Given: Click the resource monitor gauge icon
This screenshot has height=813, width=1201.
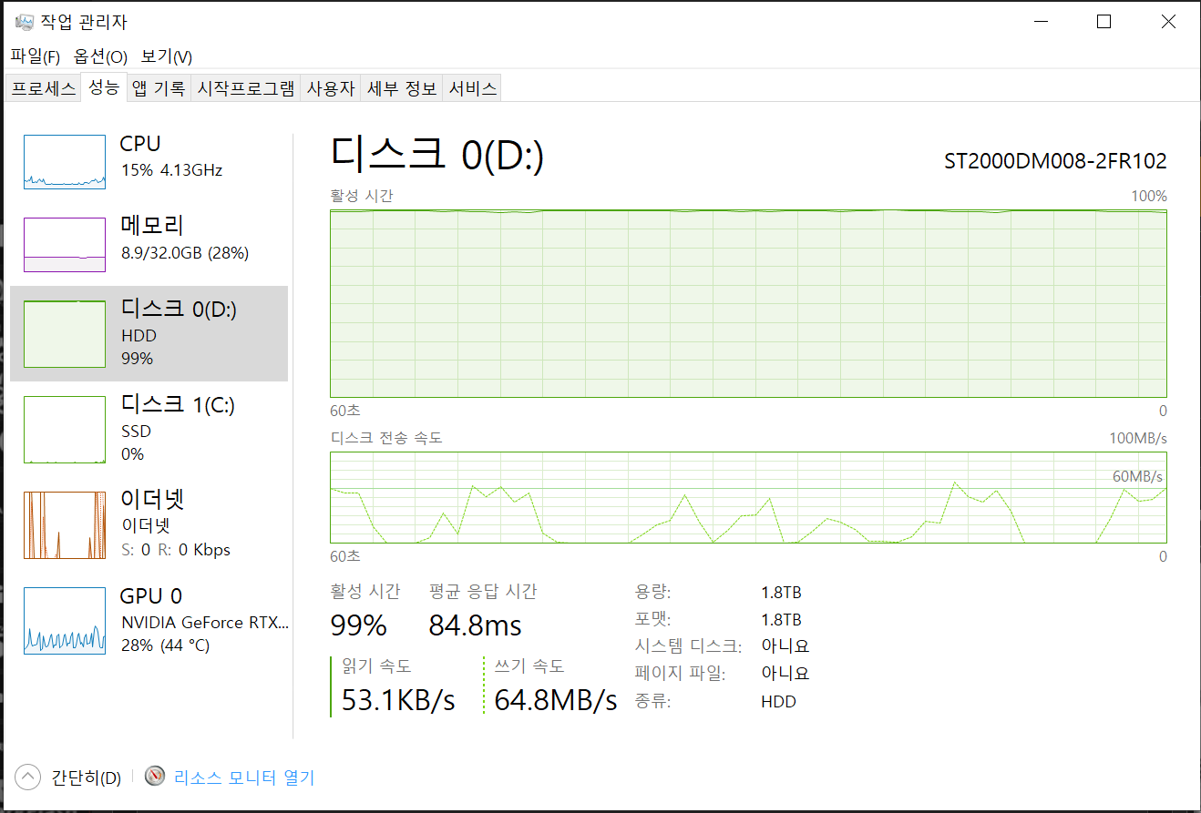Looking at the screenshot, I should pyautogui.click(x=156, y=777).
